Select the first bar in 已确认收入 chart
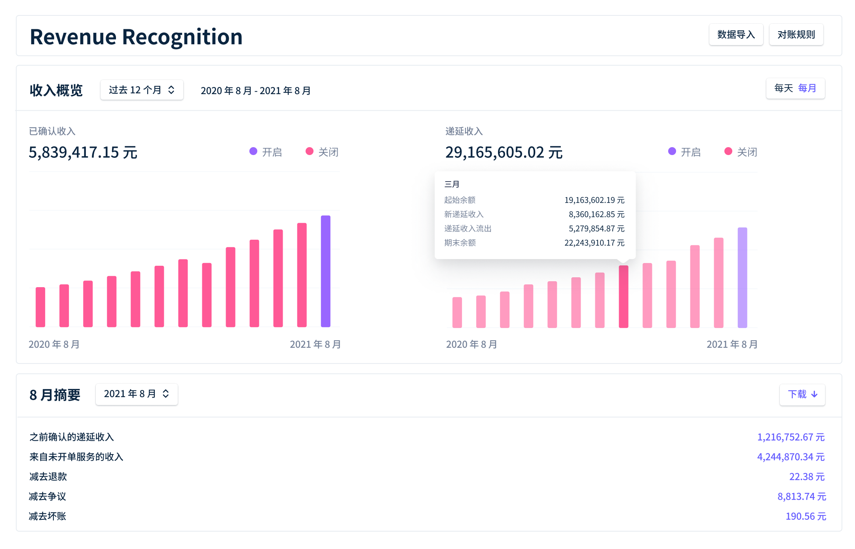Screen dimensions: 855x549 pos(40,307)
